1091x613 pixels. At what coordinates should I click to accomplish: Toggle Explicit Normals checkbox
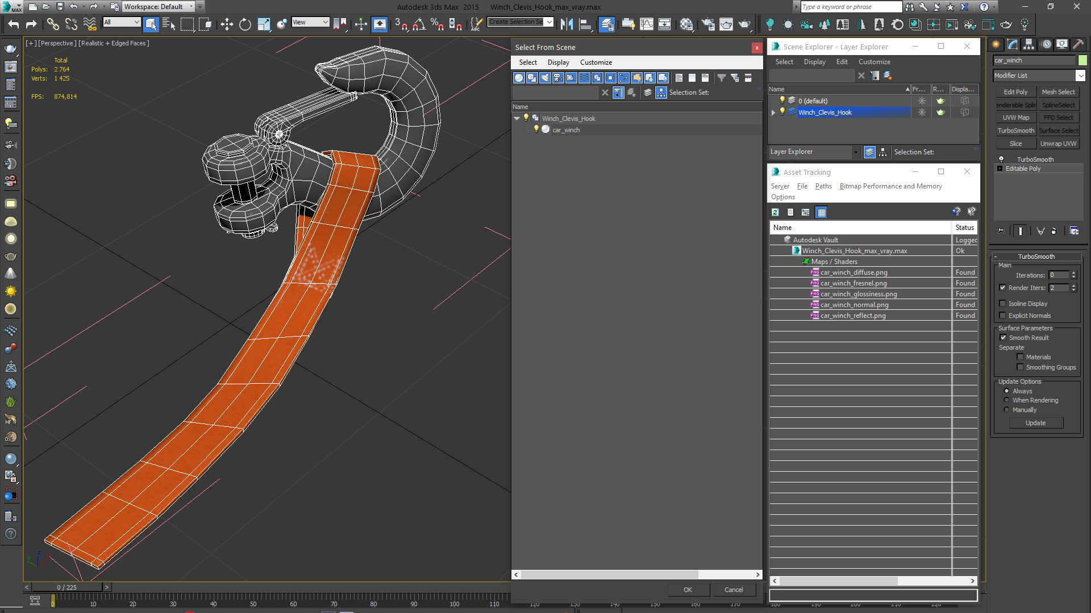pos(1002,316)
